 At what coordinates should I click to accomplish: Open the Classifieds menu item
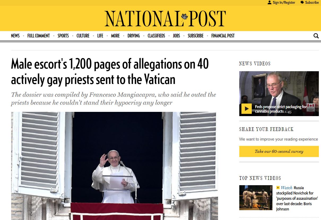click(156, 36)
